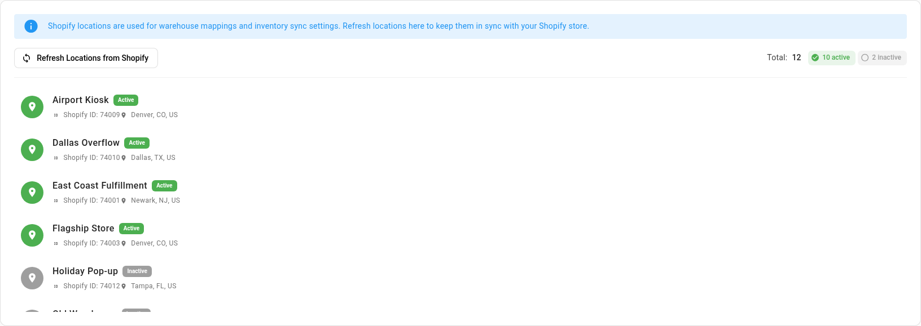Click Dallas Overflow location pin icon
Image resolution: width=921 pixels, height=326 pixels.
(x=32, y=150)
